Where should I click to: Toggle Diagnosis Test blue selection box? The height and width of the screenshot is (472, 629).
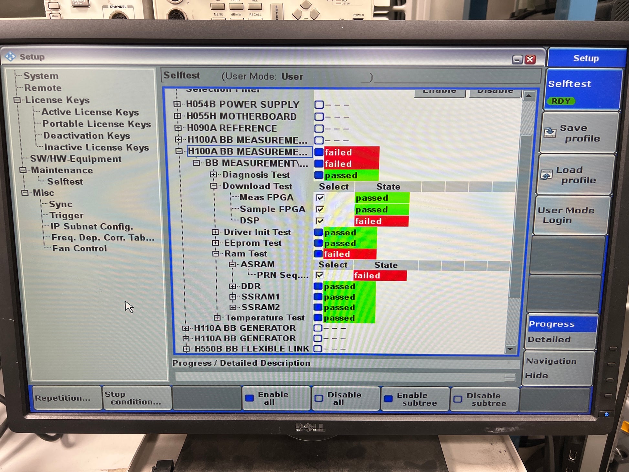[319, 175]
